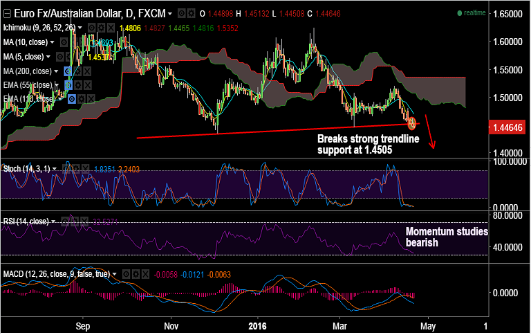Expand the EMA (55, close) dropdown arrow
This screenshot has height=335, width=531.
(57, 85)
